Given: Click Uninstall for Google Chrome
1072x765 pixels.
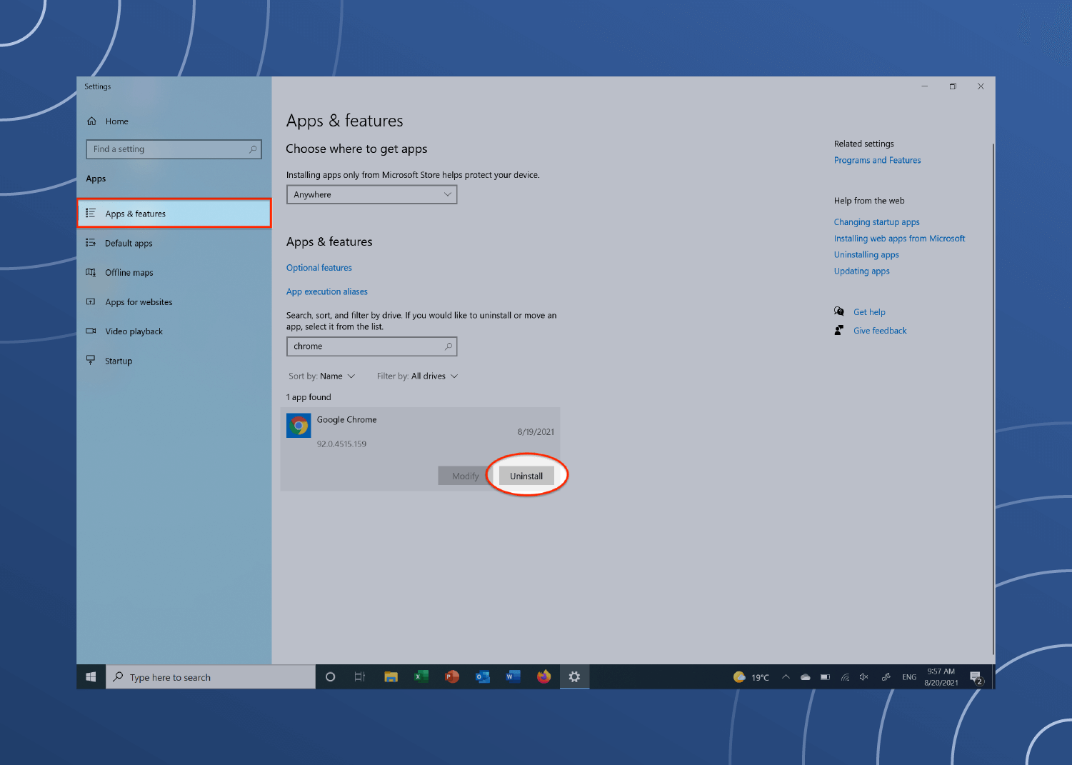Looking at the screenshot, I should 526,475.
